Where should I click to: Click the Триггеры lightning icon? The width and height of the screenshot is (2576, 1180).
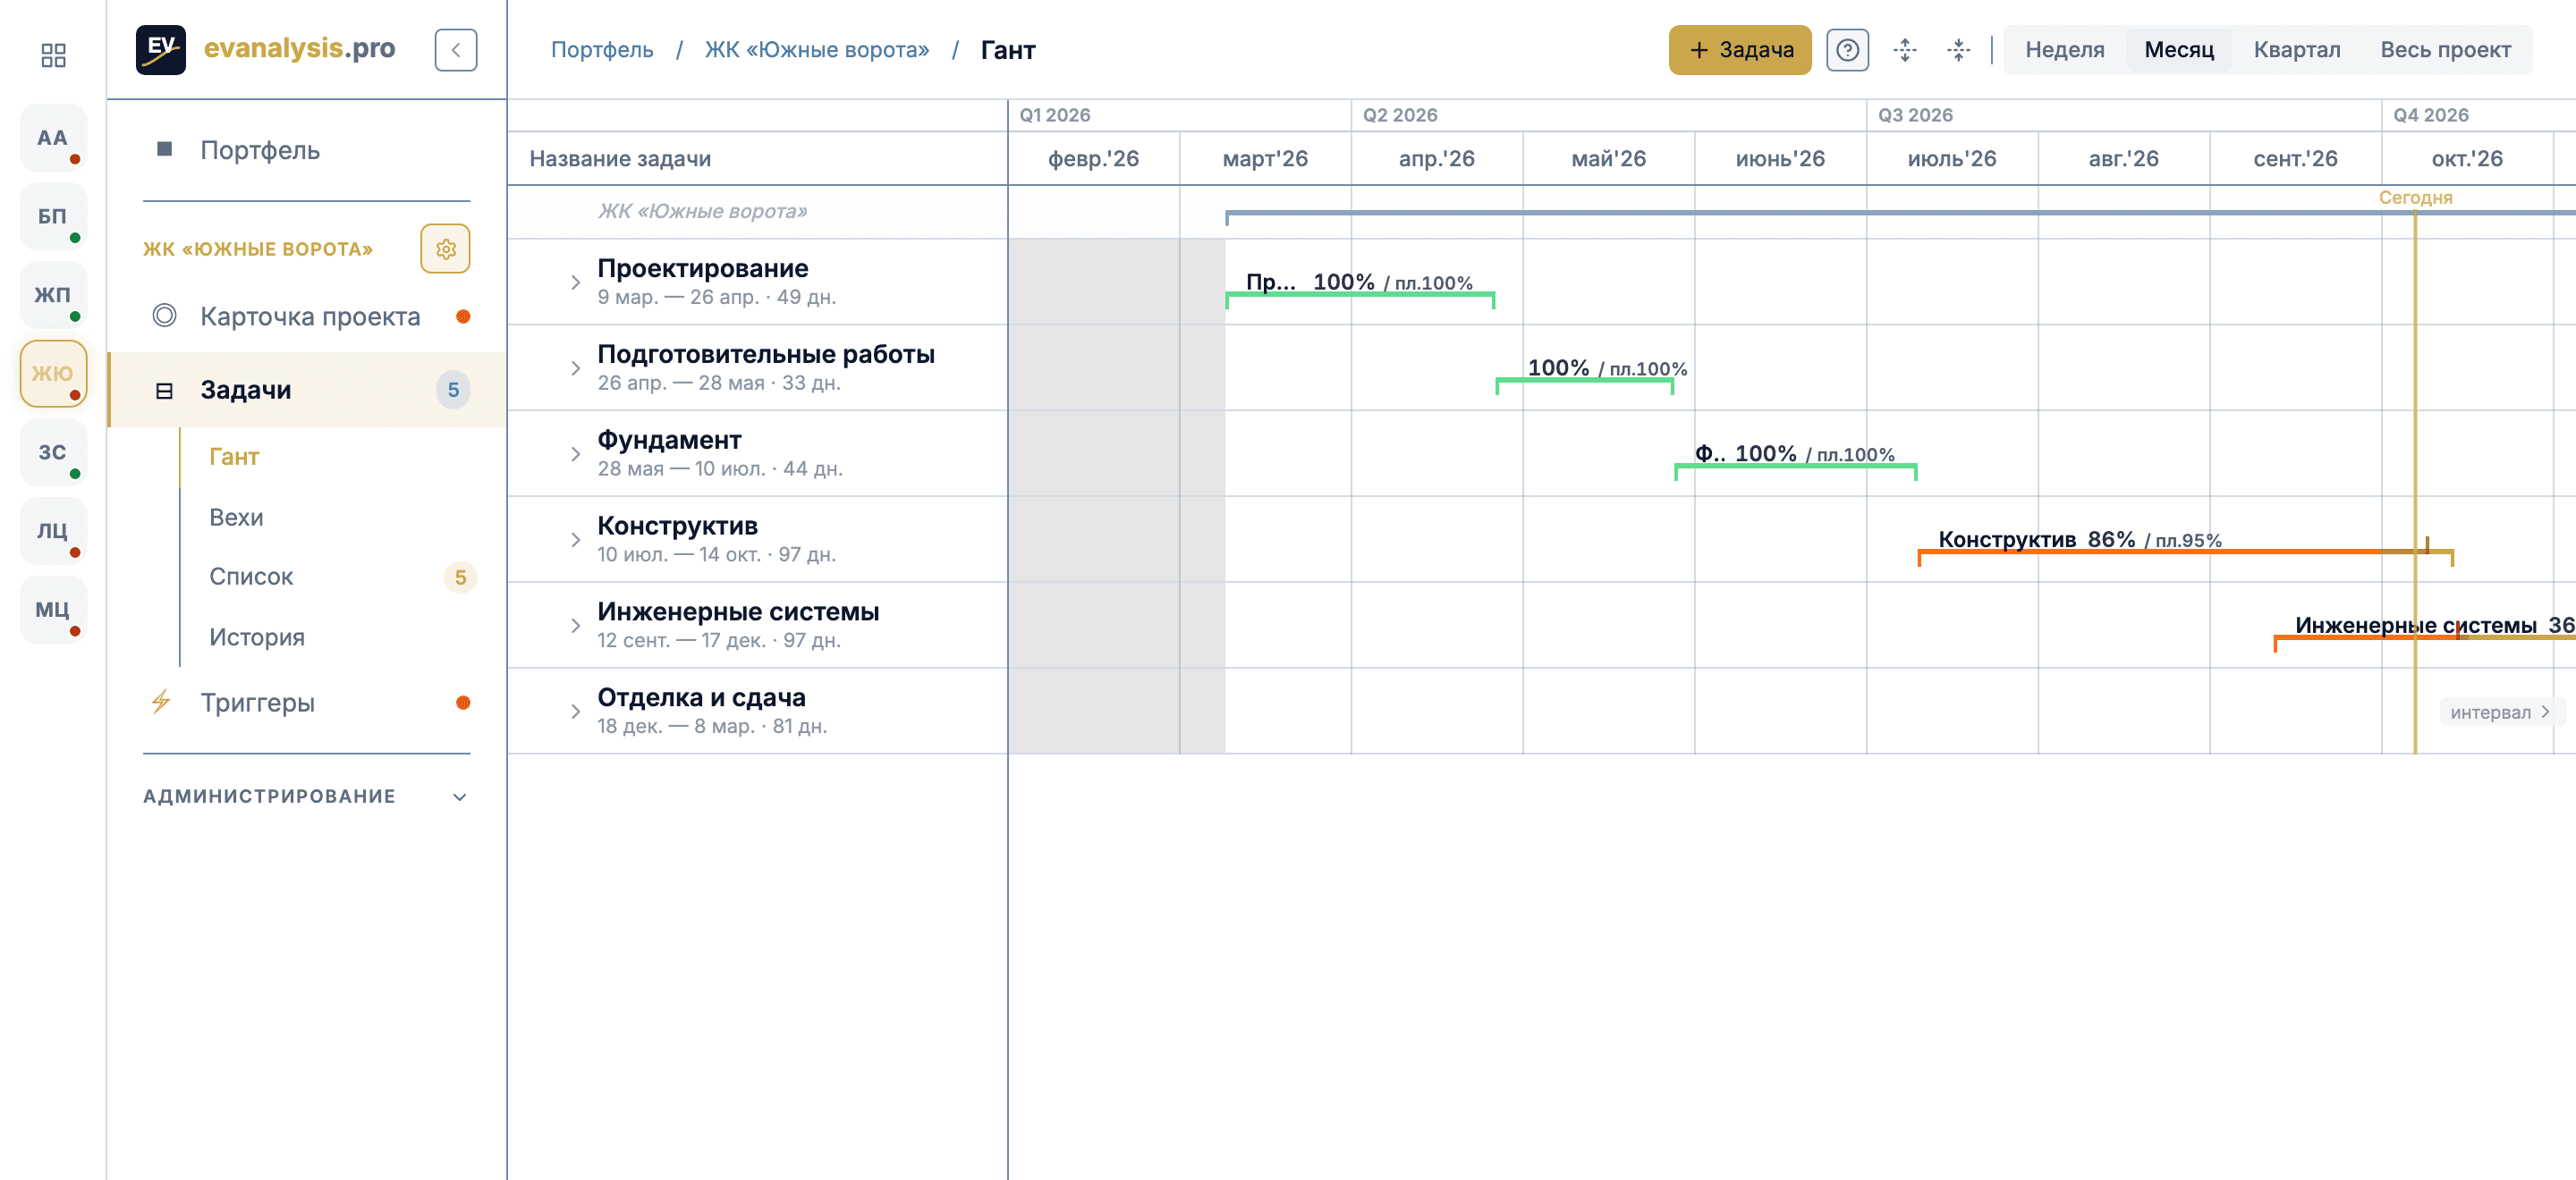pyautogui.click(x=162, y=702)
